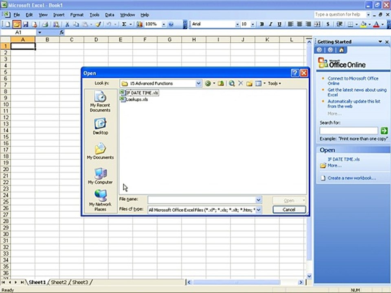
Task: Click Search the Web icon in dialog
Action: (x=232, y=83)
